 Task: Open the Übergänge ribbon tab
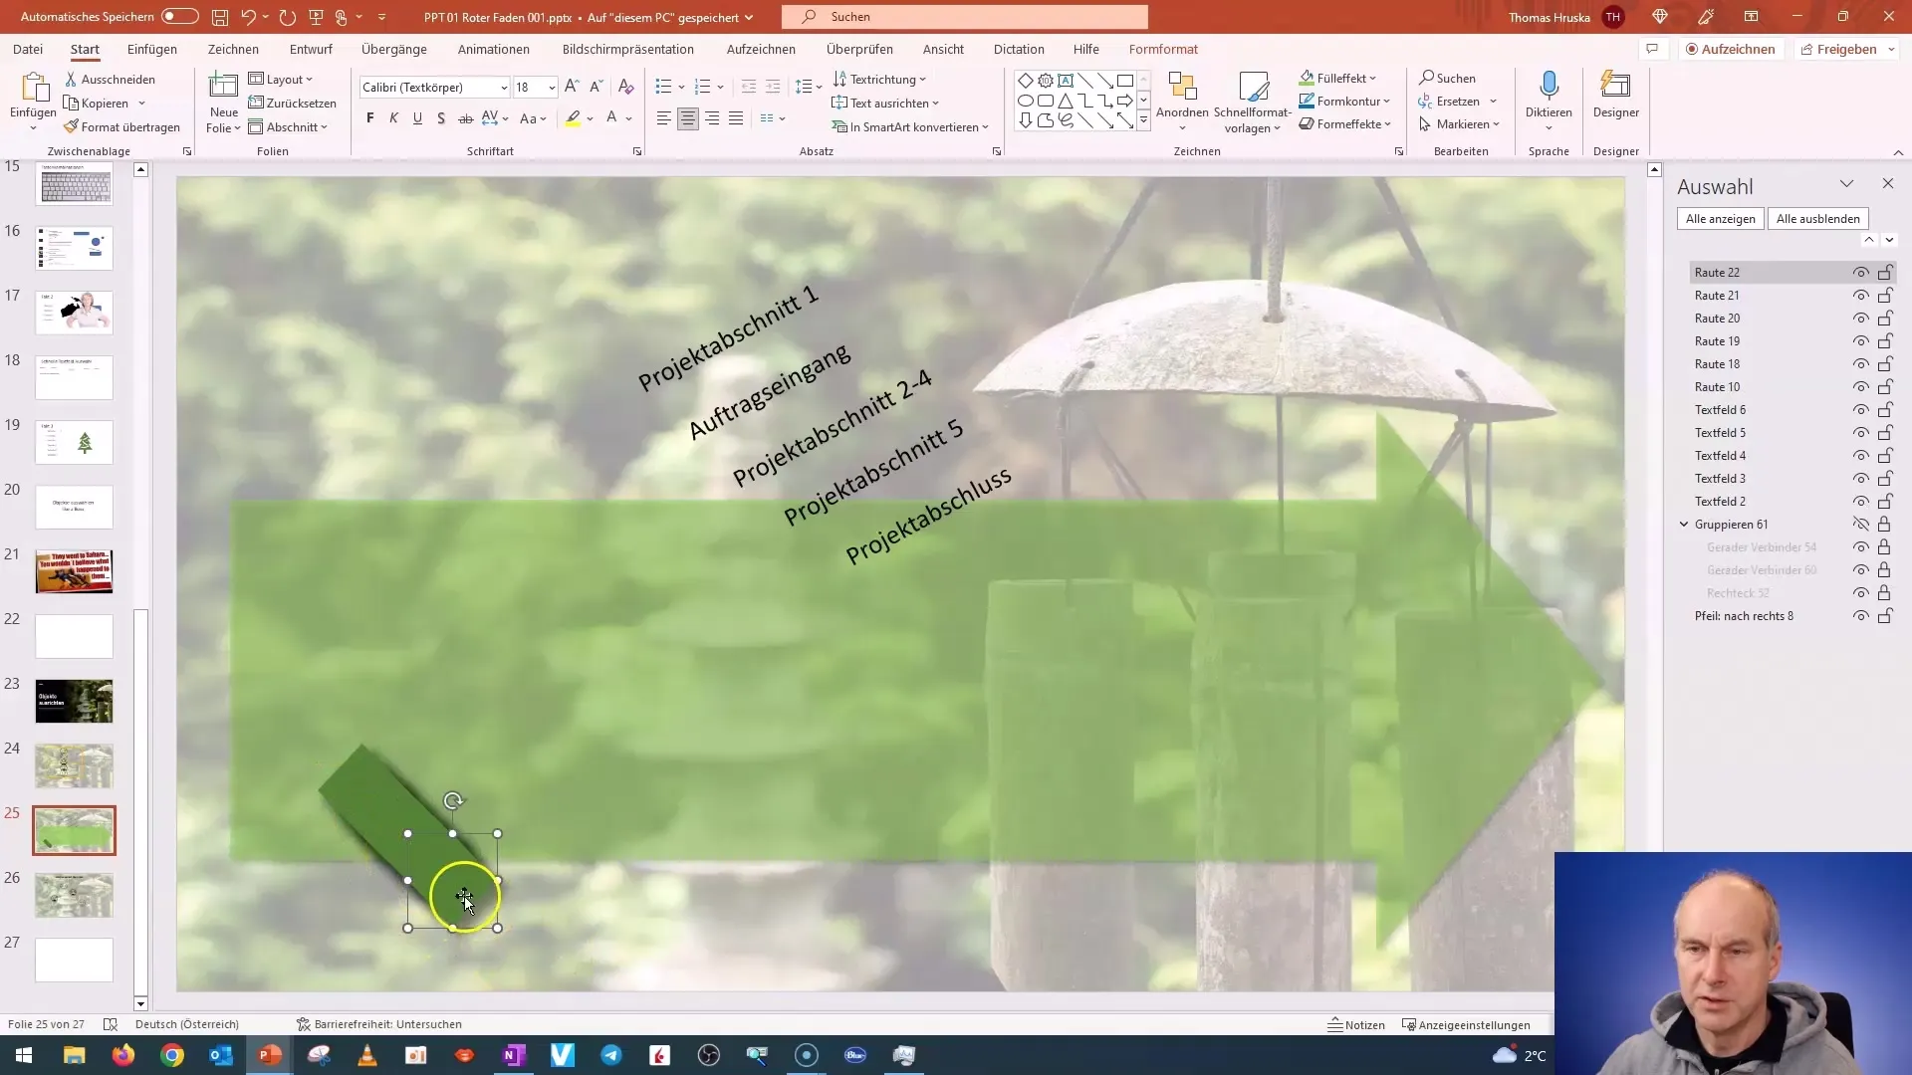tap(394, 49)
